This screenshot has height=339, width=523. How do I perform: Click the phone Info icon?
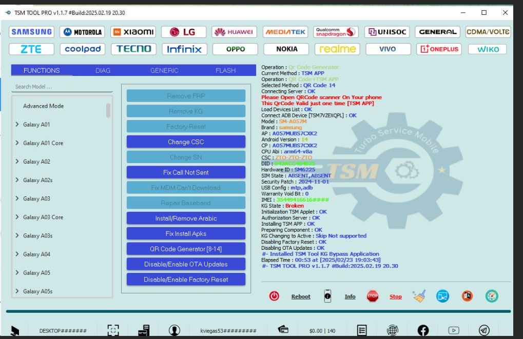327,296
